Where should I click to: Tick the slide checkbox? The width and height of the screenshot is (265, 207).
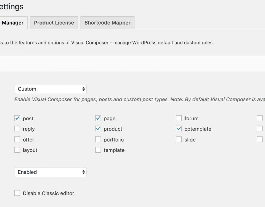click(x=179, y=139)
